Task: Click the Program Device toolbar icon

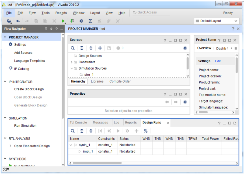Action: point(72,21)
